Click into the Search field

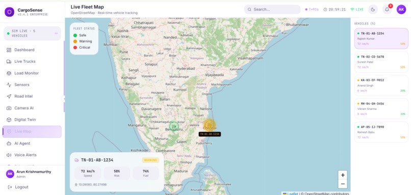click(272, 10)
